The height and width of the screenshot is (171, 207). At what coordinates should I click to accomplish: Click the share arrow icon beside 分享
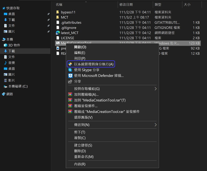pyautogui.click(x=70, y=81)
